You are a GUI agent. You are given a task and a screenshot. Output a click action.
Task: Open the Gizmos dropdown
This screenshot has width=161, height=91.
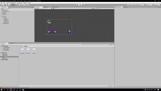(x=94, y=8)
